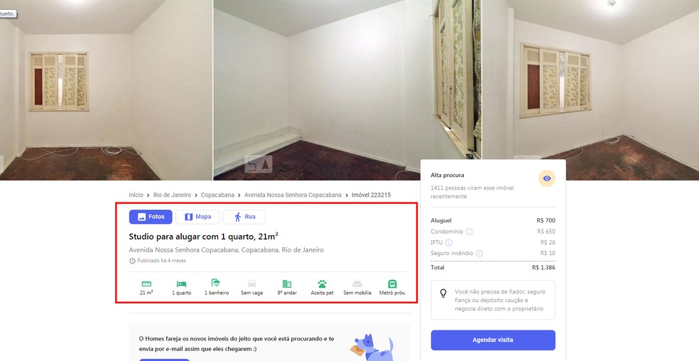Click the Alta procura eye icon

pyautogui.click(x=547, y=178)
